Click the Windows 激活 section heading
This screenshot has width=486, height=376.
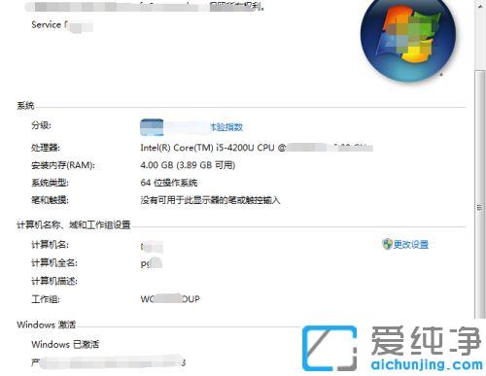(47, 325)
